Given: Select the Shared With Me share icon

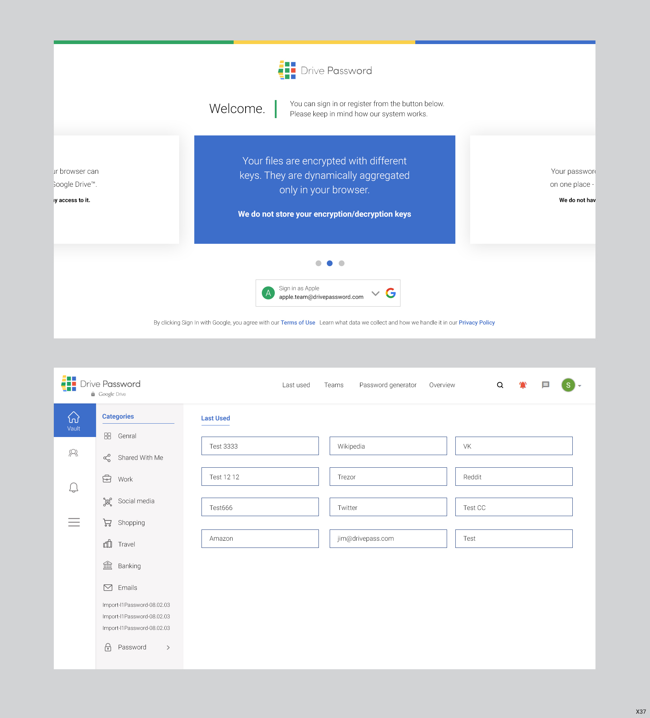Looking at the screenshot, I should coord(108,458).
